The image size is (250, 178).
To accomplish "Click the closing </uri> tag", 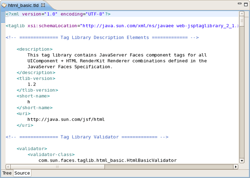I will (25, 126).
